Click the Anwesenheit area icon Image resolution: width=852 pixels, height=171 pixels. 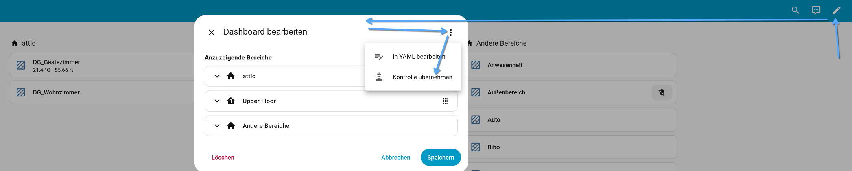476,65
